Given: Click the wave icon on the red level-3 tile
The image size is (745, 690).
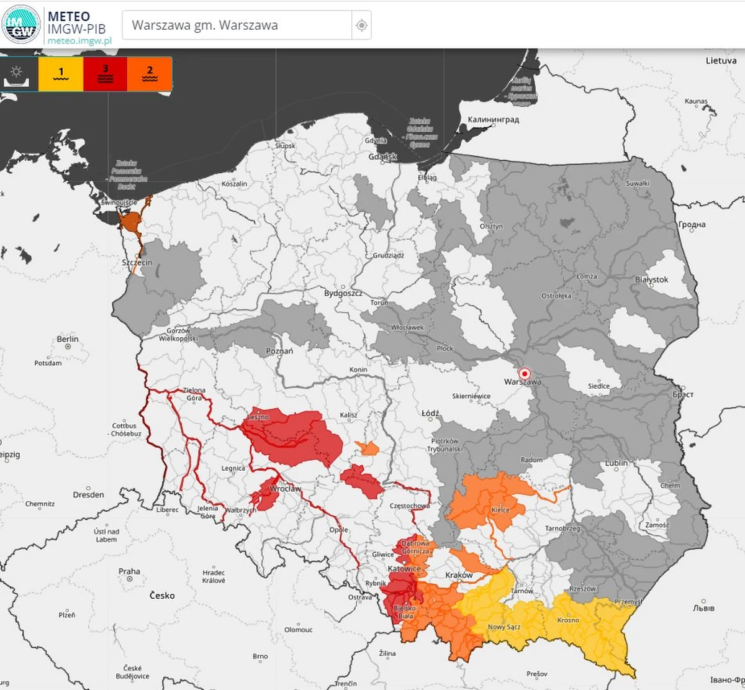Looking at the screenshot, I should (106, 79).
